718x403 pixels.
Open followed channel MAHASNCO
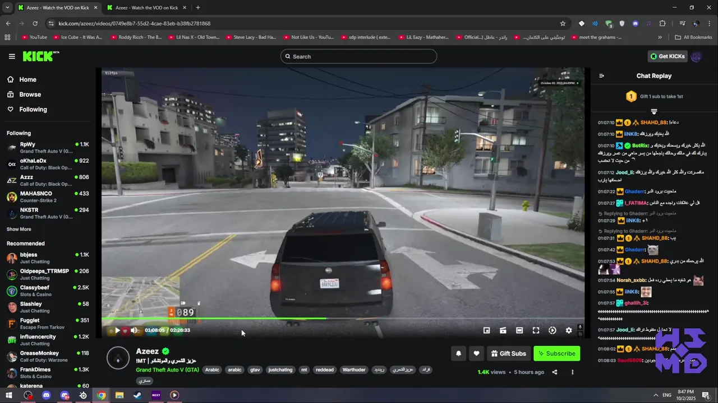(48, 197)
